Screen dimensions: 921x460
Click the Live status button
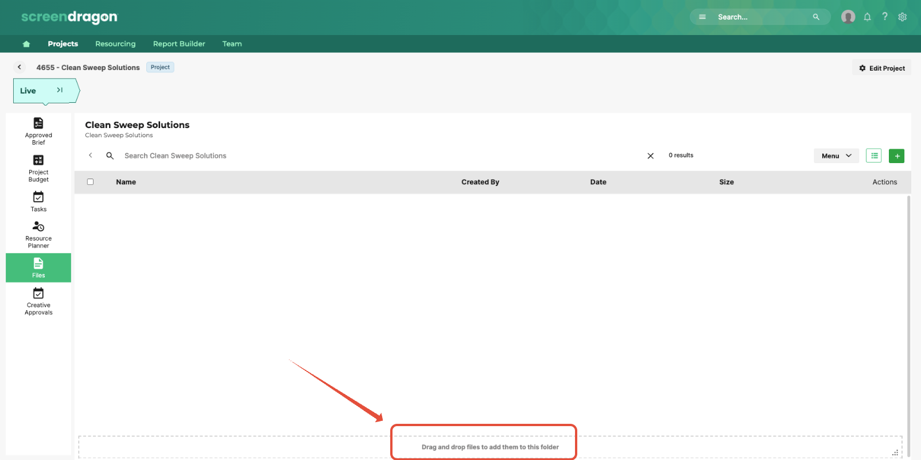[x=46, y=91]
